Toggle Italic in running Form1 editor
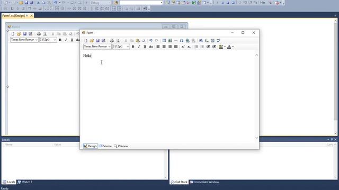This screenshot has width=339, height=190. point(139,47)
